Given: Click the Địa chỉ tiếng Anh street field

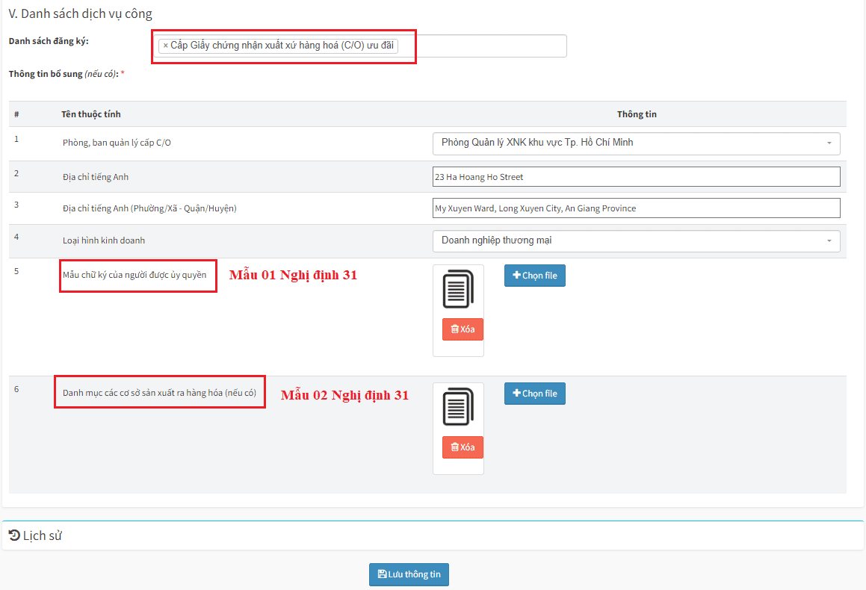Looking at the screenshot, I should point(637,176).
